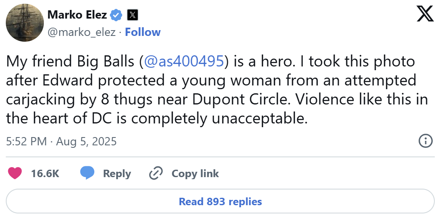
Task: Click the Marko Elez display name
Action: (77, 16)
